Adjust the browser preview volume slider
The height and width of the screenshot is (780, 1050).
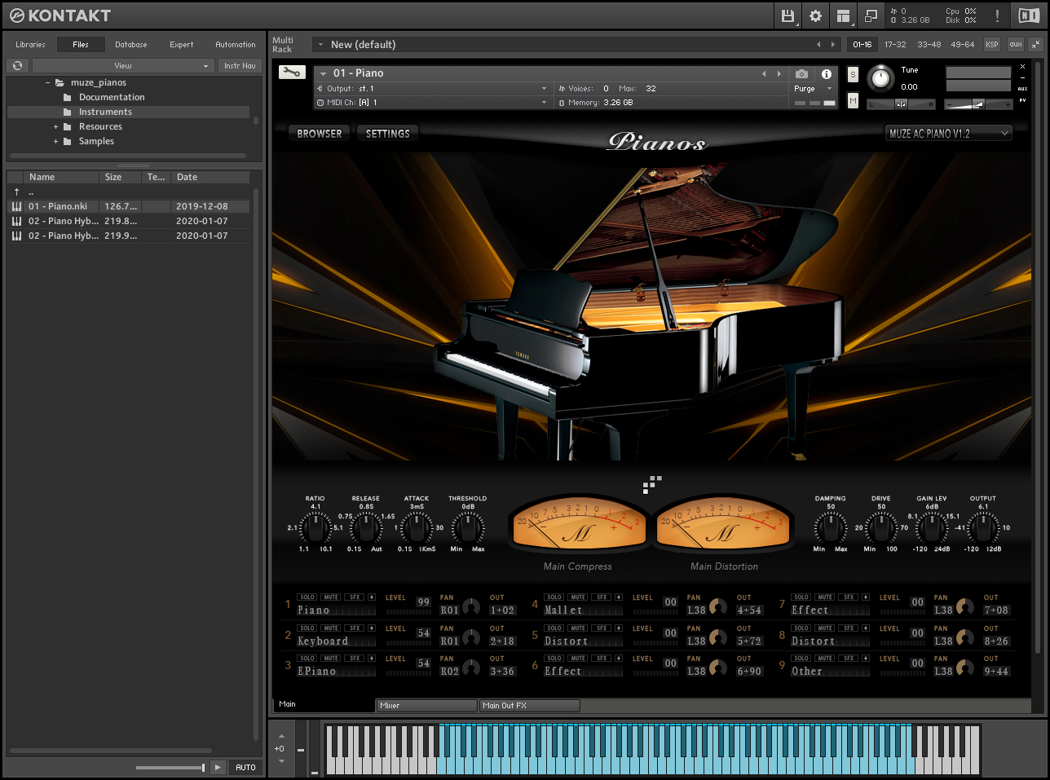pos(170,767)
